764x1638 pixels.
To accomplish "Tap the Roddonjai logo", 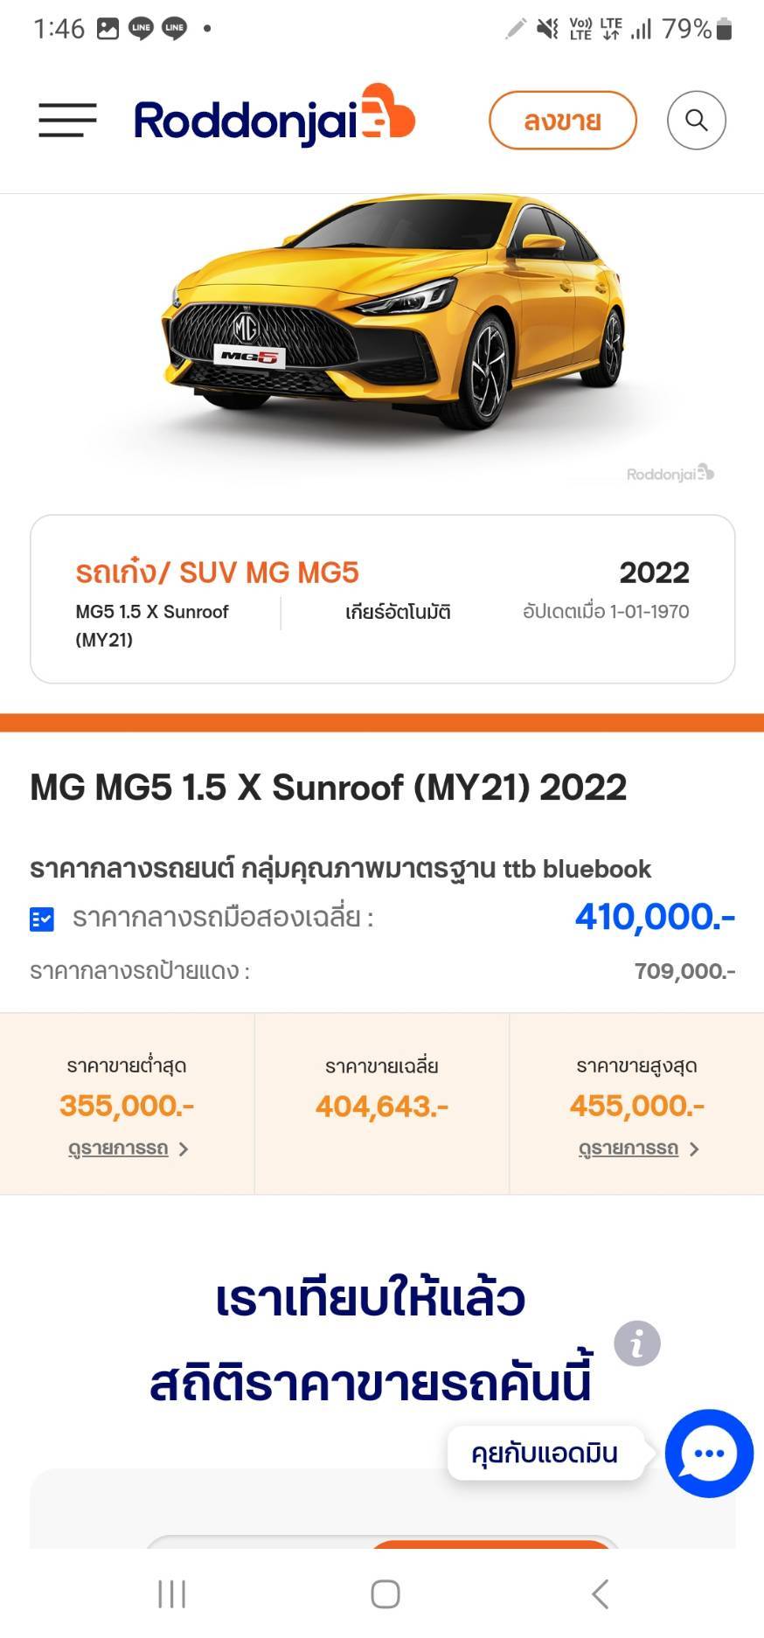I will 274,118.
